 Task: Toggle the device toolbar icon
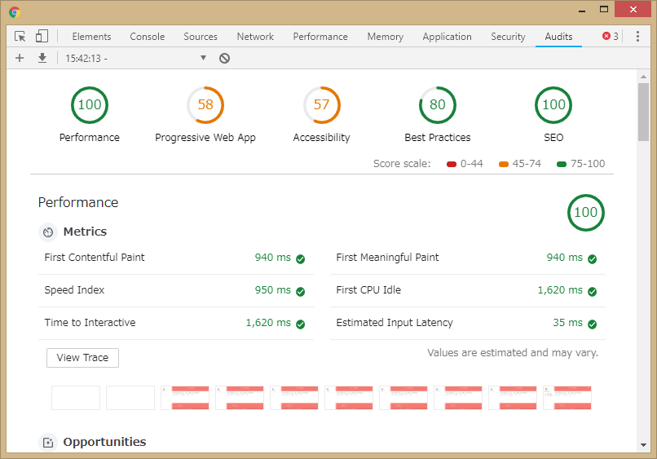[x=42, y=37]
